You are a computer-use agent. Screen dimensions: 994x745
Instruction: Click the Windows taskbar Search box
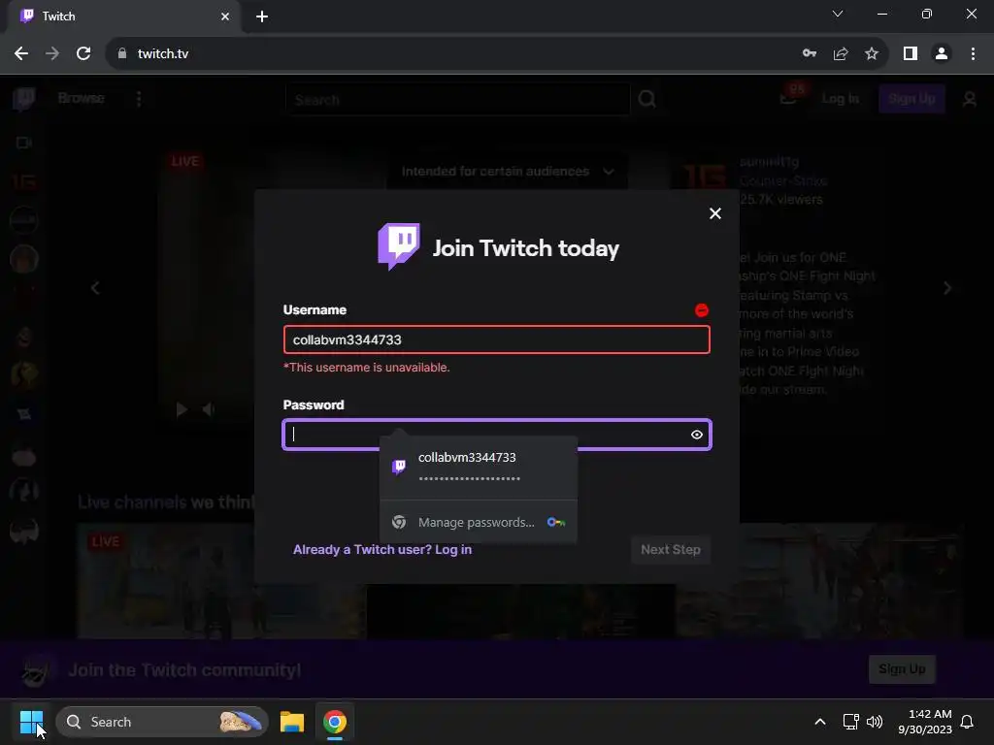(x=162, y=722)
